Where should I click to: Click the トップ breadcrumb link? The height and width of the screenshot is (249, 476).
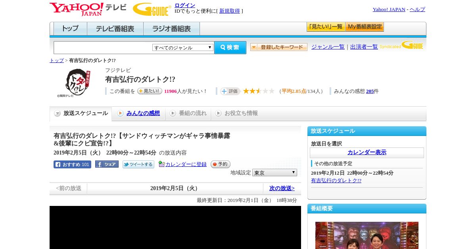tap(57, 60)
